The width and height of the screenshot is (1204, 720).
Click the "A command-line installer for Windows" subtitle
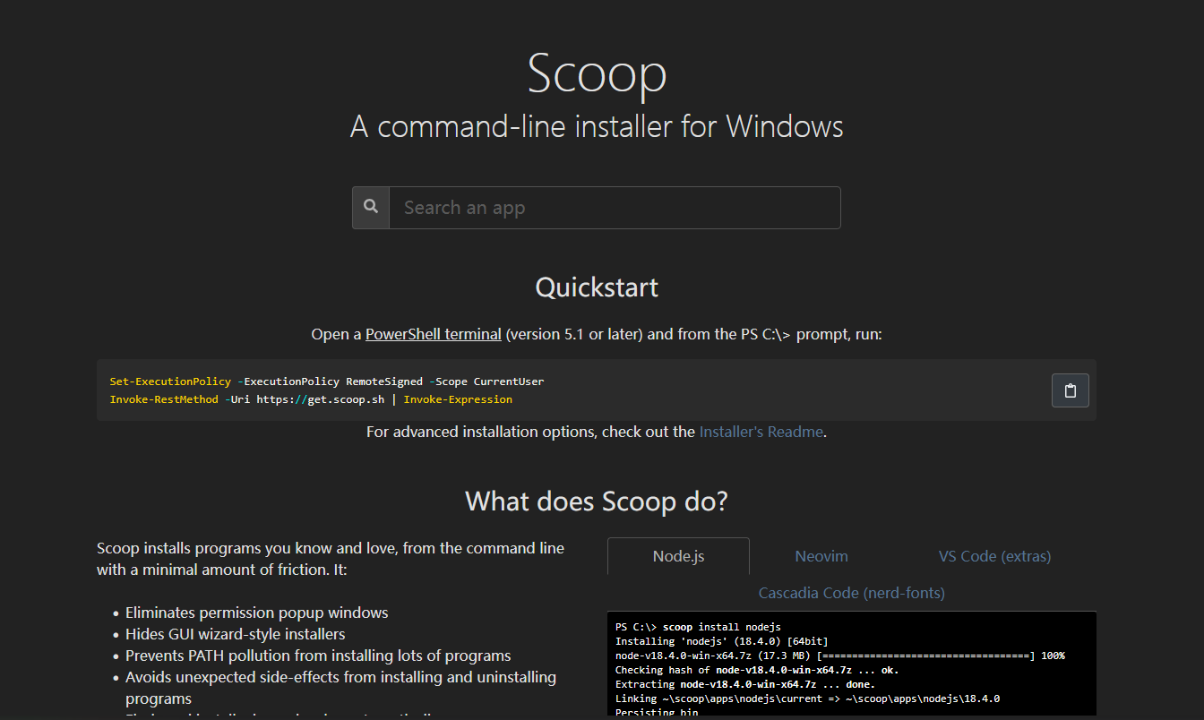[597, 126]
